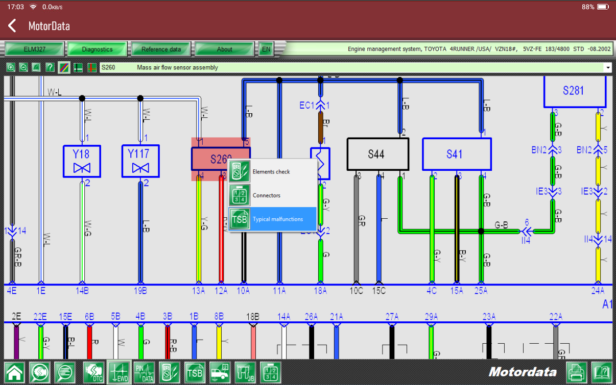
Task: Select the EWD wiring diagram icon
Action: click(119, 372)
